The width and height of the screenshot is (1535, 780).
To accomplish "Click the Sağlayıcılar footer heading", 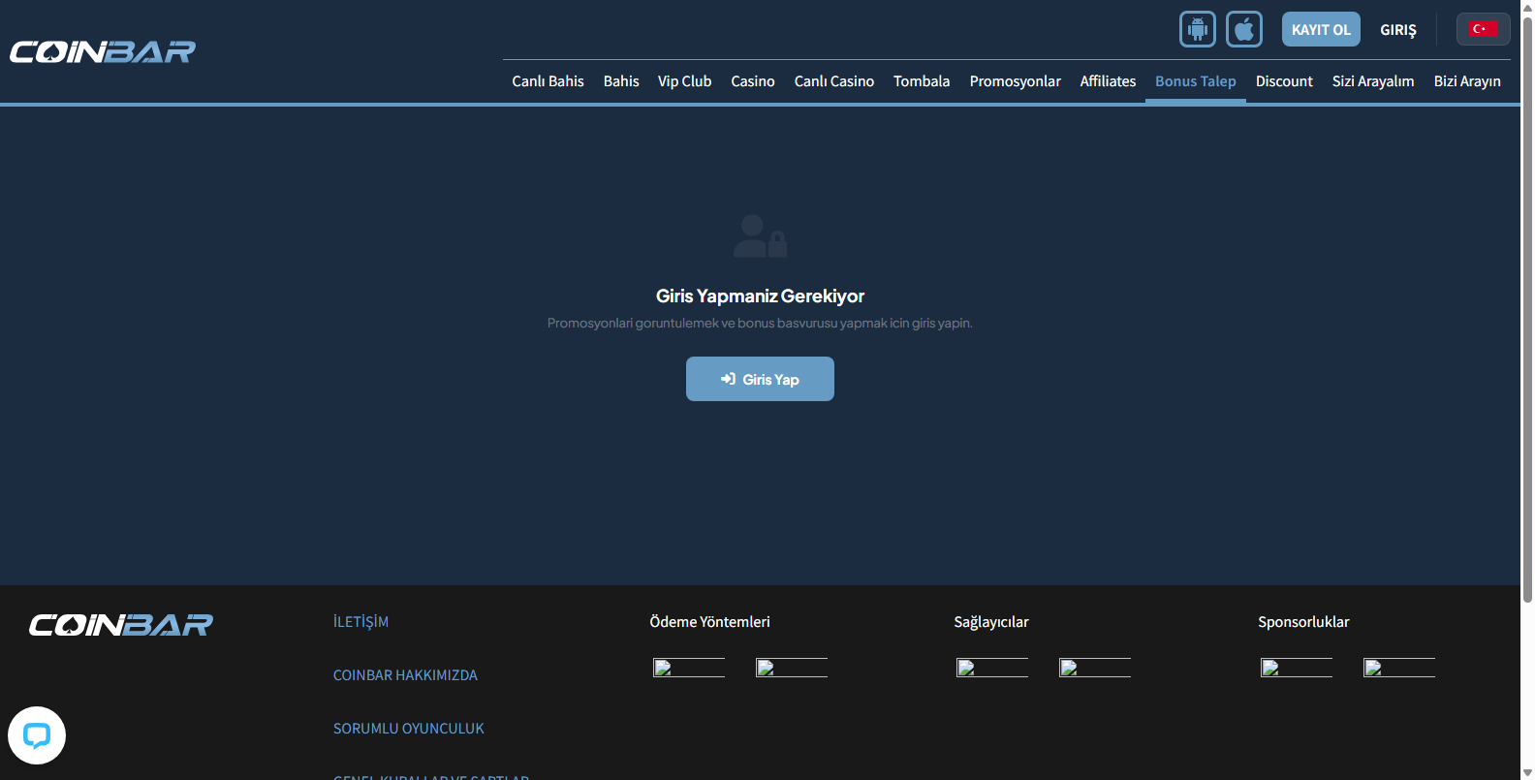I will coord(991,622).
